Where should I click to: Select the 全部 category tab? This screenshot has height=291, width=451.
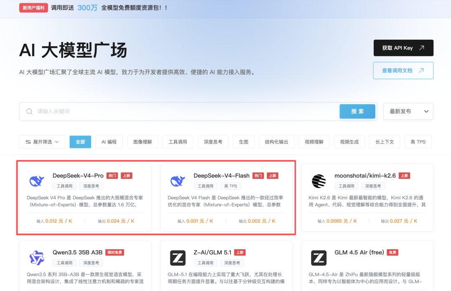coord(80,142)
